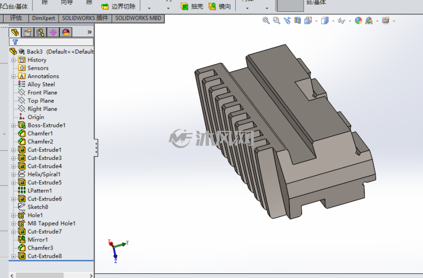Open the PropertyManager tab icon
The height and width of the screenshot is (278, 423).
pyautogui.click(x=27, y=32)
